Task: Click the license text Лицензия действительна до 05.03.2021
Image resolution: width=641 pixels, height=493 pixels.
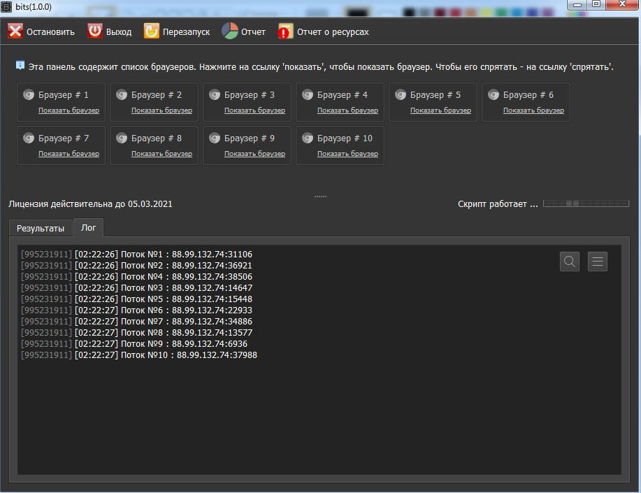Action: tap(90, 204)
